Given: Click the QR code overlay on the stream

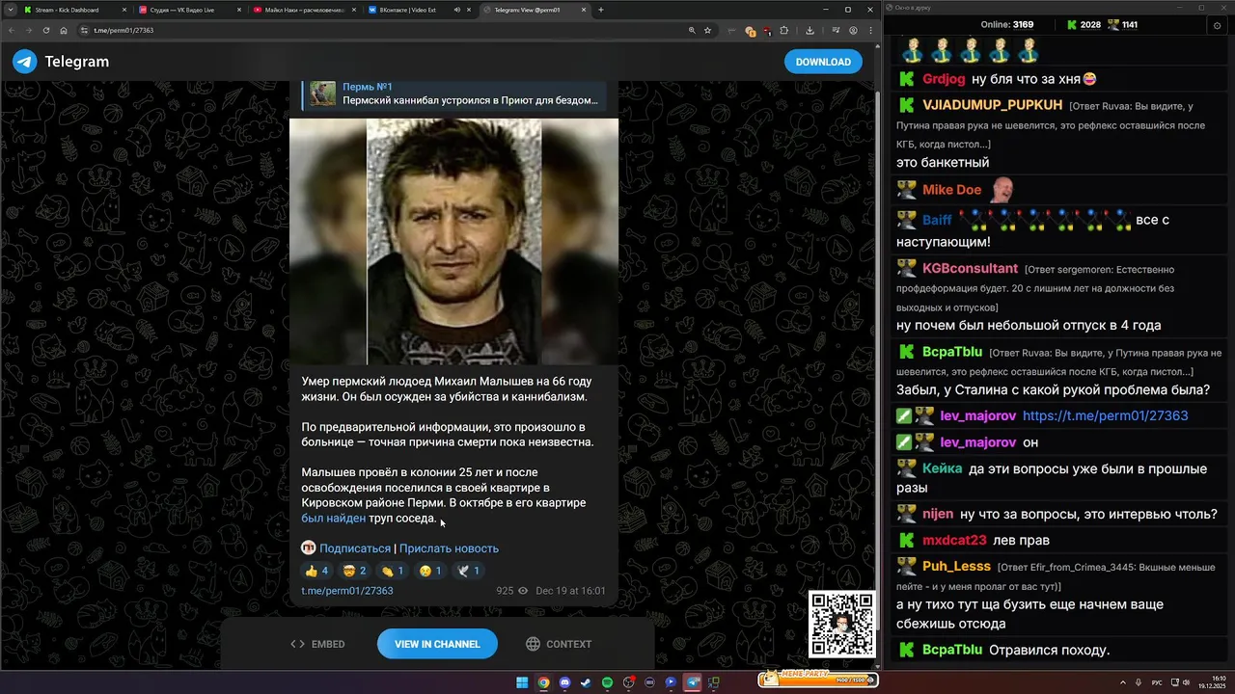Looking at the screenshot, I should click(842, 625).
